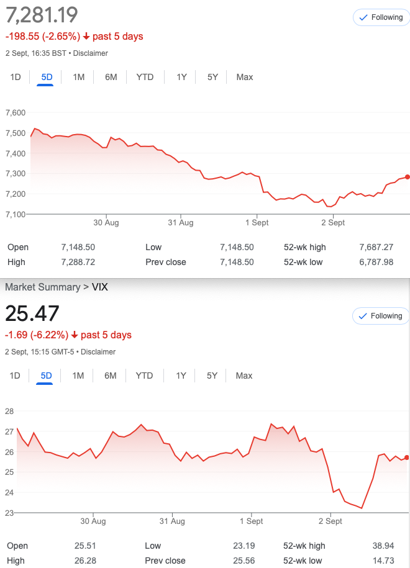This screenshot has width=410, height=568.
Task: Open the Disclaimer link under 7,281.19
Action: click(90, 53)
